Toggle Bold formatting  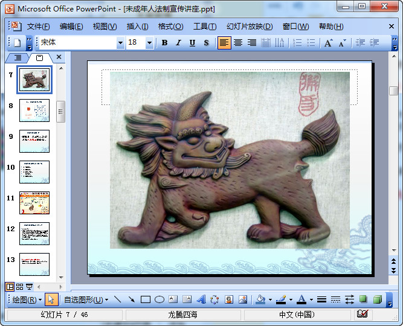pos(164,43)
